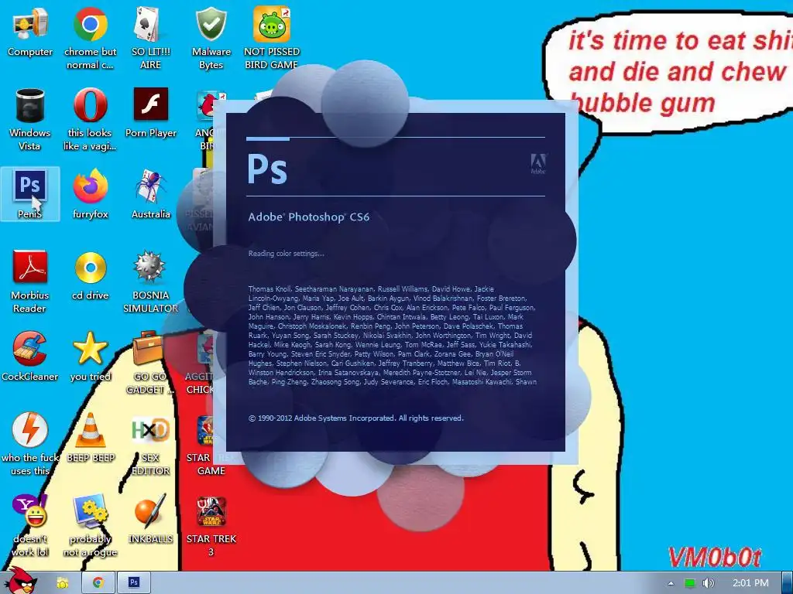Select the red Opera 'this looks like' icon
Viewport: 793px width, 594px height.
(x=90, y=120)
